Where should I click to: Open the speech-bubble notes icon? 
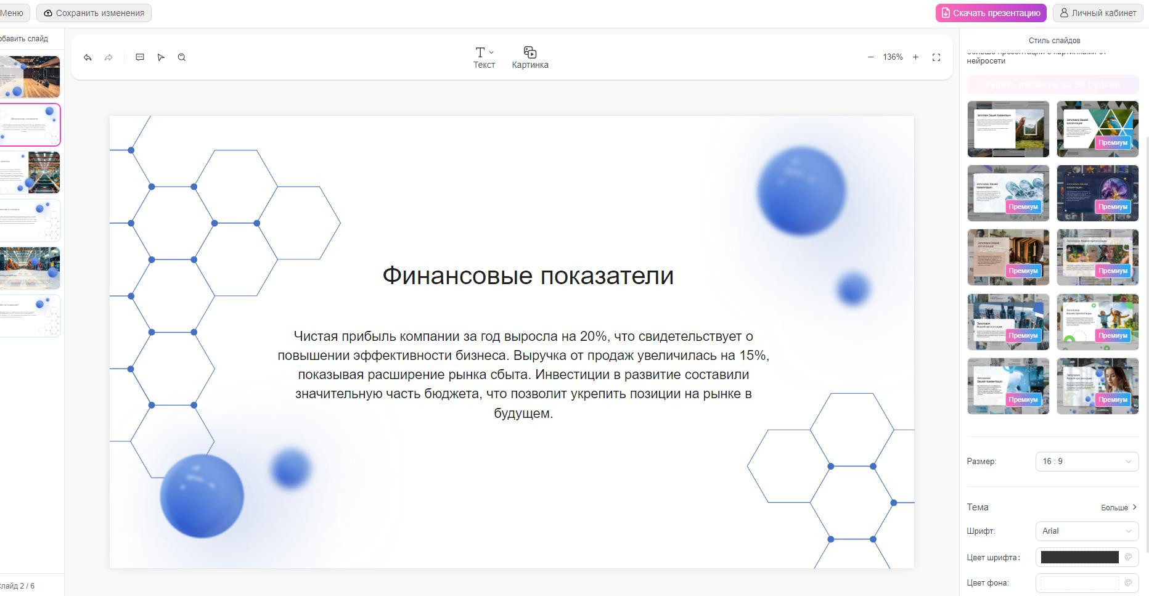[x=140, y=57]
